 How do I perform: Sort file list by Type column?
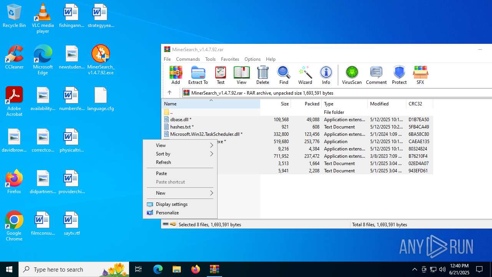[345, 104]
